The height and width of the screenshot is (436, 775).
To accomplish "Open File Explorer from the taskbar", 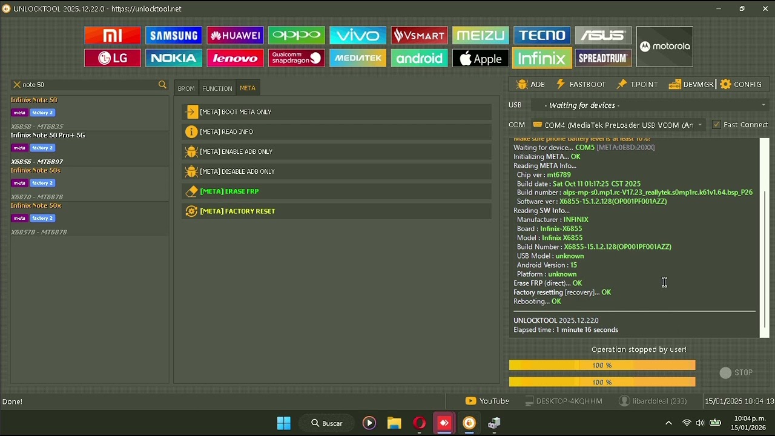I will pyautogui.click(x=394, y=423).
